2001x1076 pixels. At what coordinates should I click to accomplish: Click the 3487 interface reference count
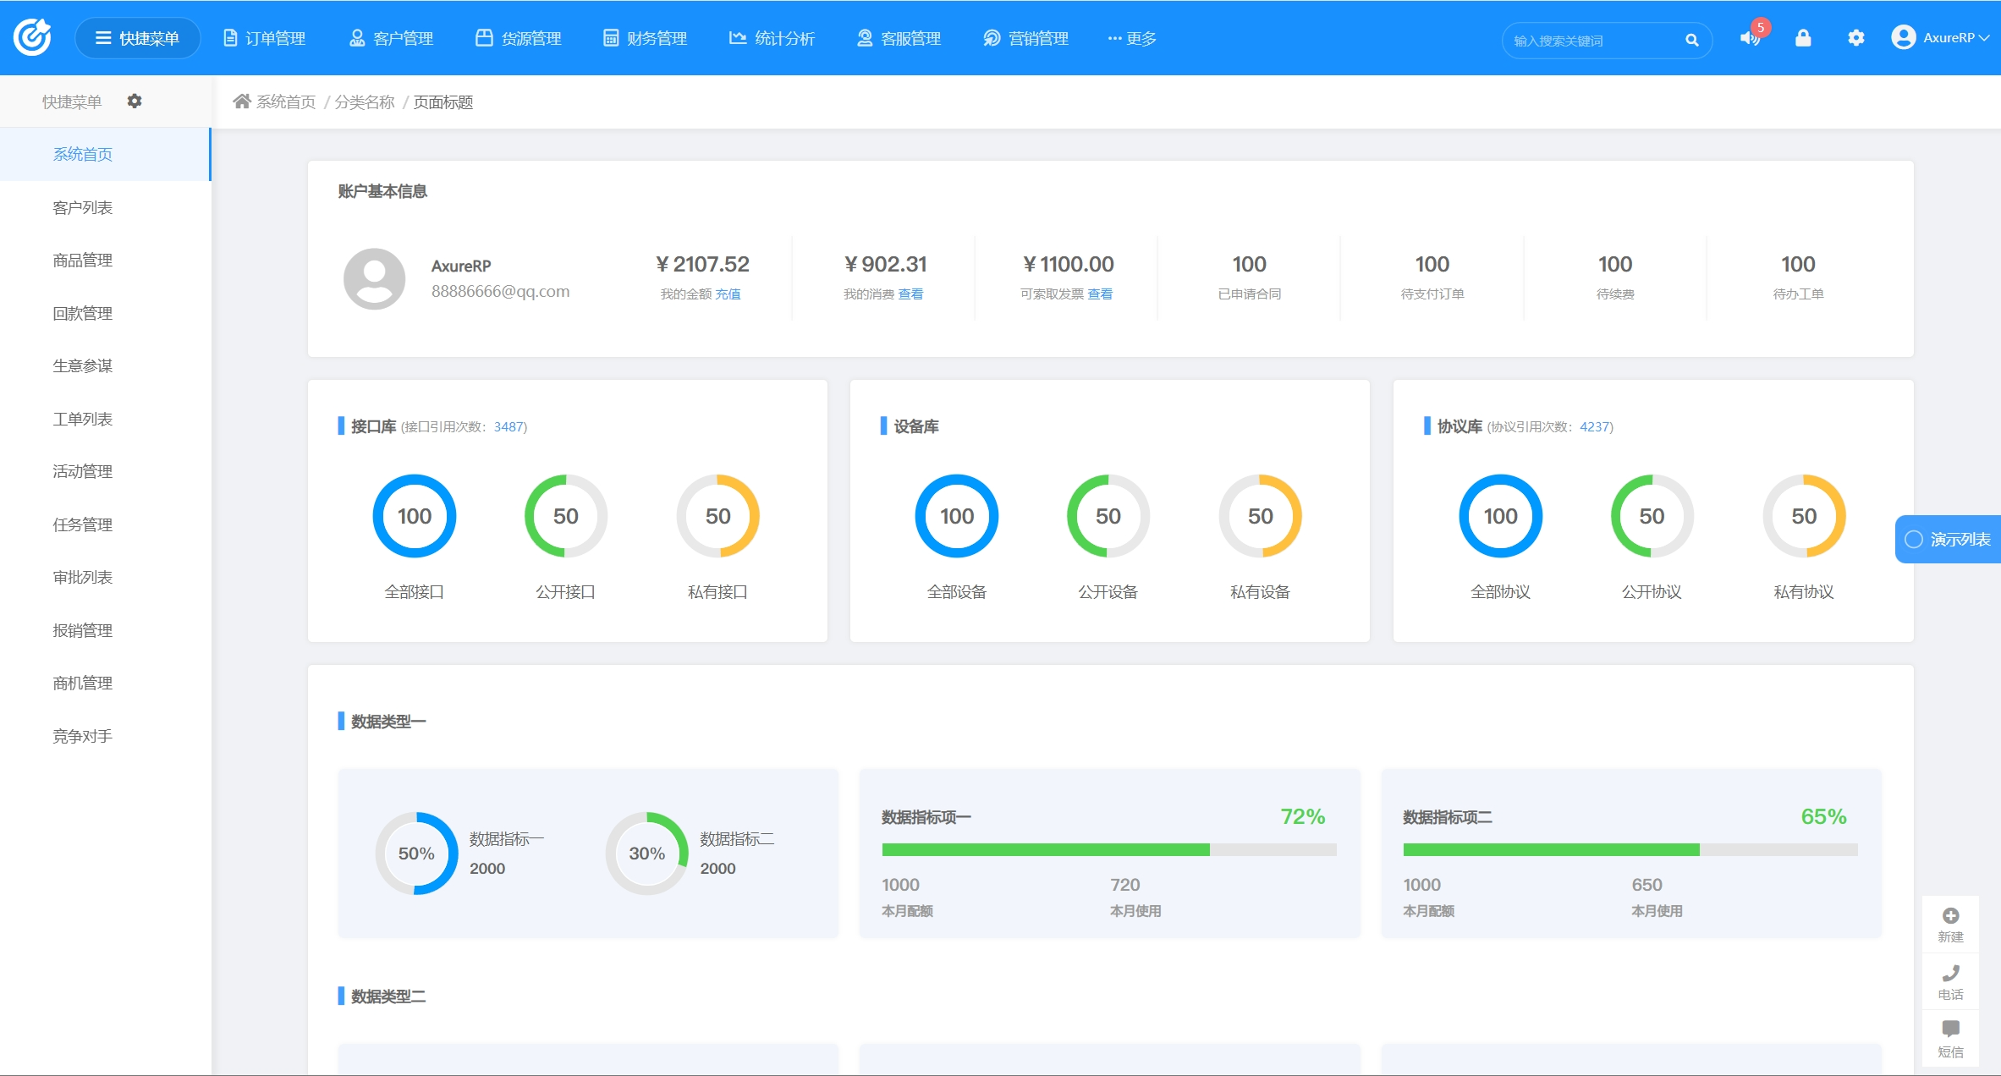coord(508,426)
